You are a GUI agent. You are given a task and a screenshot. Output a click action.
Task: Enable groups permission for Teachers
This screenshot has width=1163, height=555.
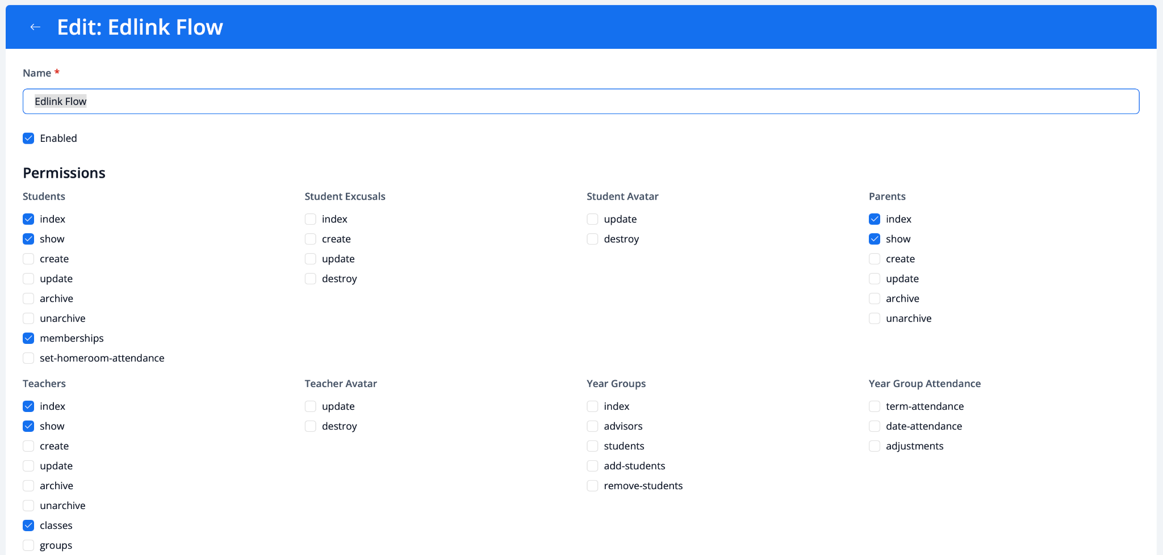click(28, 545)
